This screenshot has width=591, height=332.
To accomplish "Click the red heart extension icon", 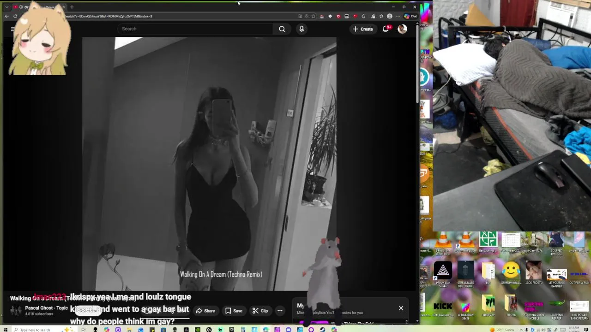I will [x=356, y=16].
